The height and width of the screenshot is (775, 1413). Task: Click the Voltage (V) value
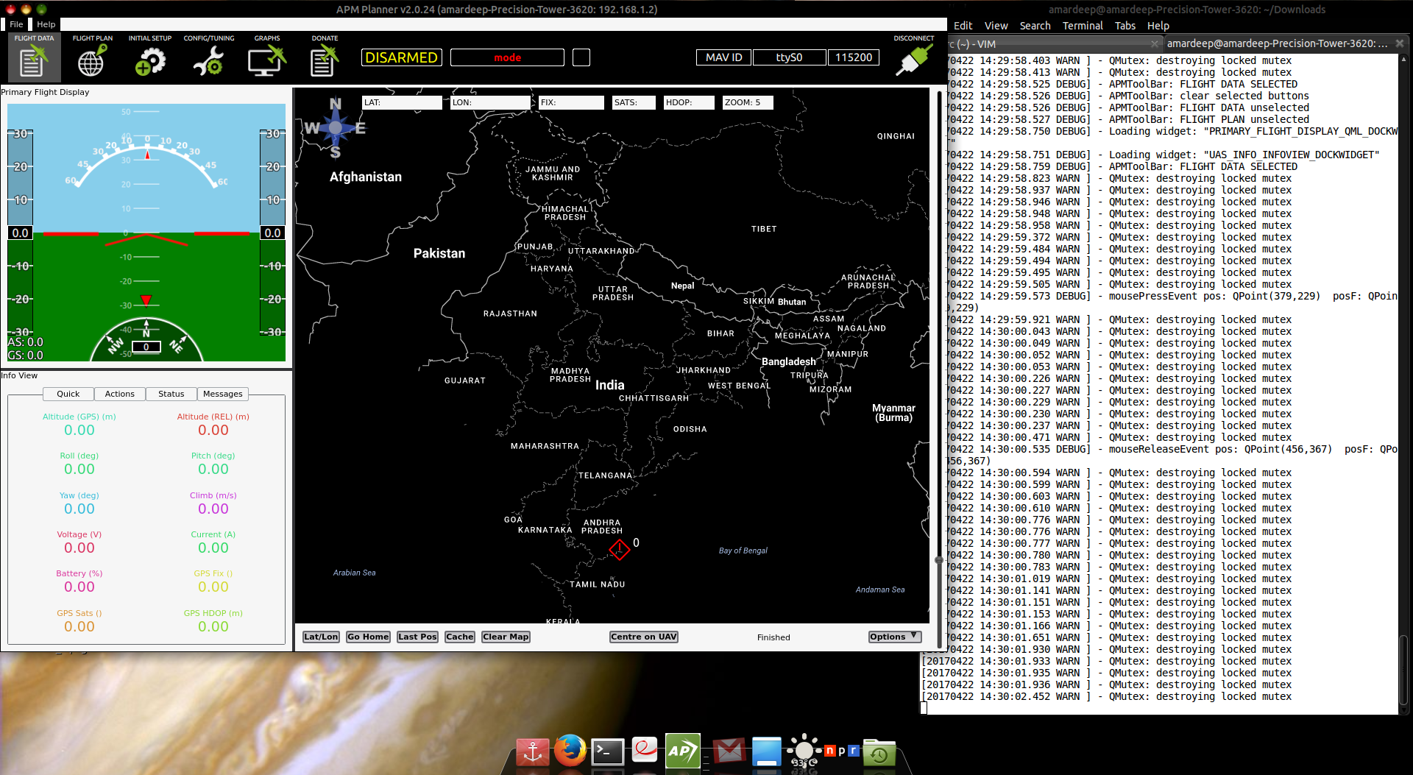(79, 548)
